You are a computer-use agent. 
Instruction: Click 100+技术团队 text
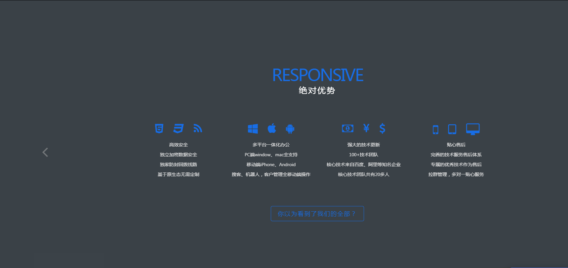[364, 155]
